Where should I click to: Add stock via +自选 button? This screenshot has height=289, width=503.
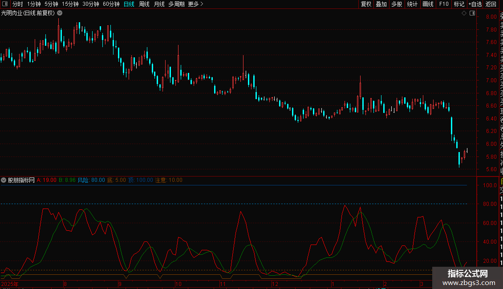pos(475,4)
